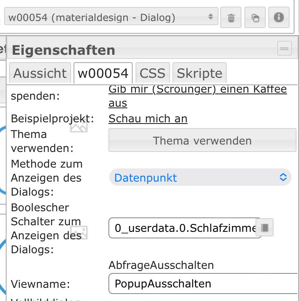Expand the Datenpunkt method dropdown
This screenshot has height=301, width=299.
point(200,178)
